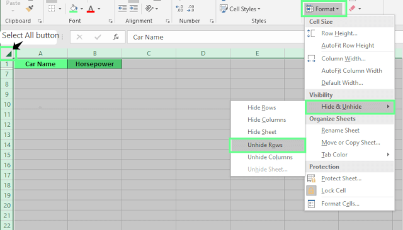Select row 1 header
Viewport: 403px width, 230px height.
[x=7, y=64]
